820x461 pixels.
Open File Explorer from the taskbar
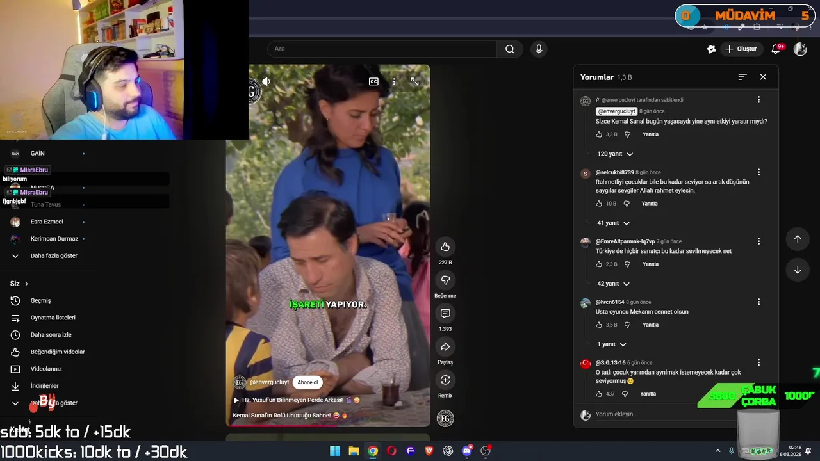(x=354, y=451)
